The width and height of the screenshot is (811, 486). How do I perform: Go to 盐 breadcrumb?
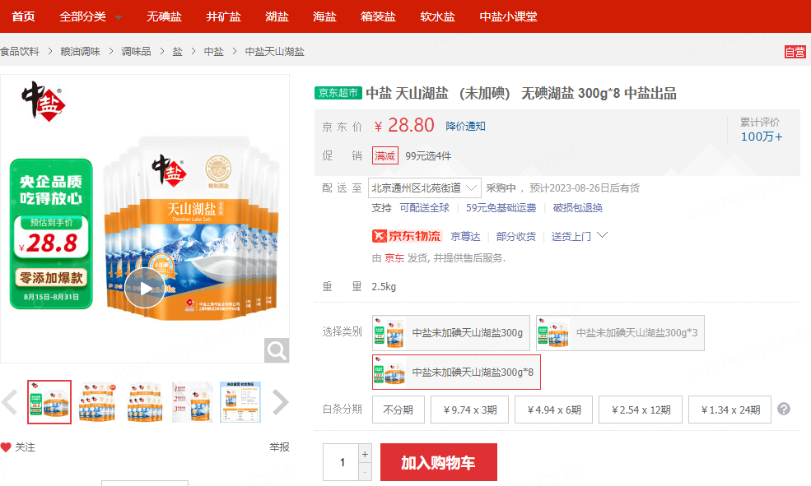[177, 52]
